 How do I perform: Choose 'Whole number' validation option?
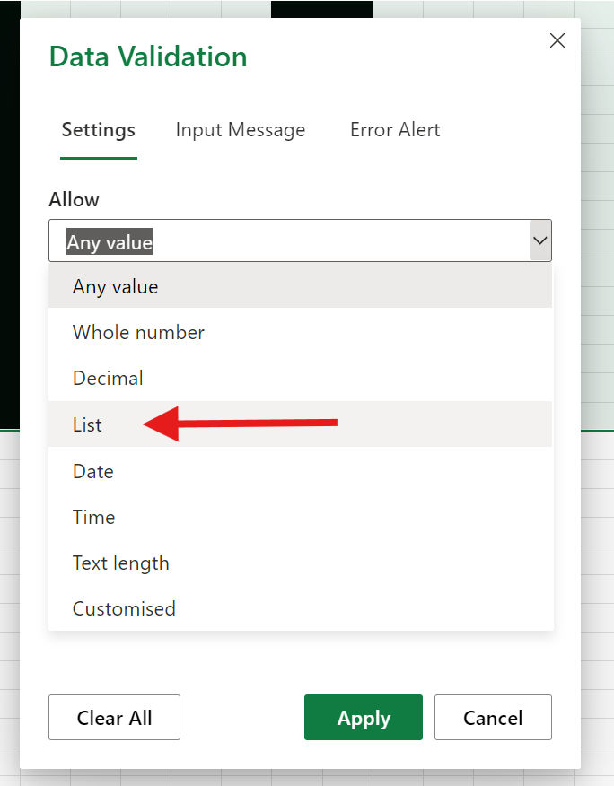301,332
